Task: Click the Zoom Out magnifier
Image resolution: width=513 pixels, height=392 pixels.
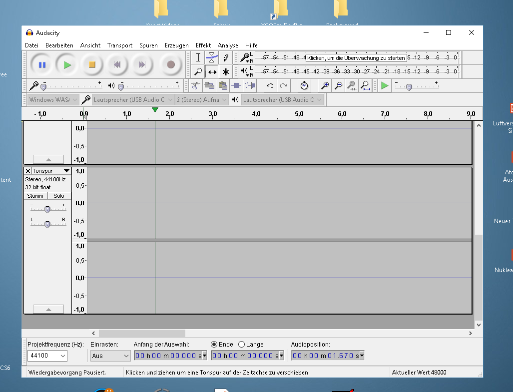Action: click(338, 86)
